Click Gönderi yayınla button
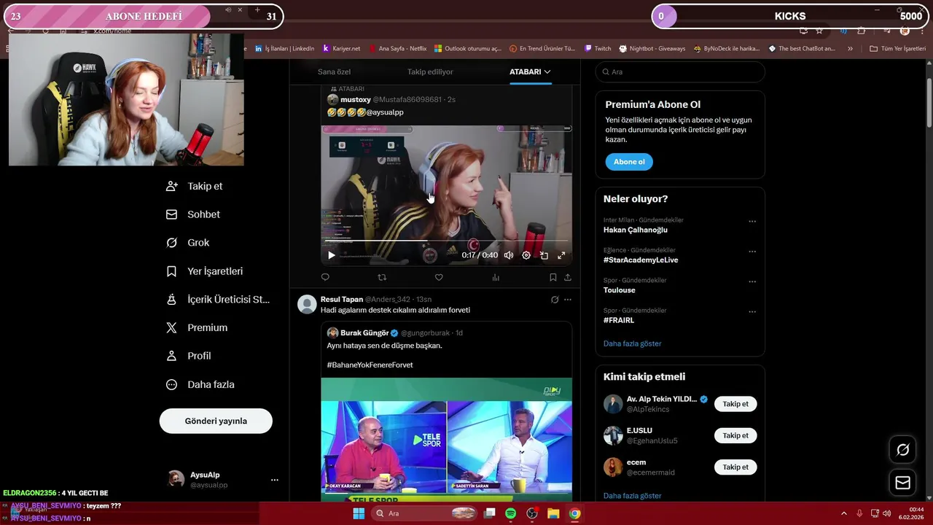The image size is (933, 525). pyautogui.click(x=216, y=421)
